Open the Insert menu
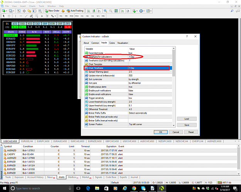This screenshot has width=241, height=192. coord(23,6)
